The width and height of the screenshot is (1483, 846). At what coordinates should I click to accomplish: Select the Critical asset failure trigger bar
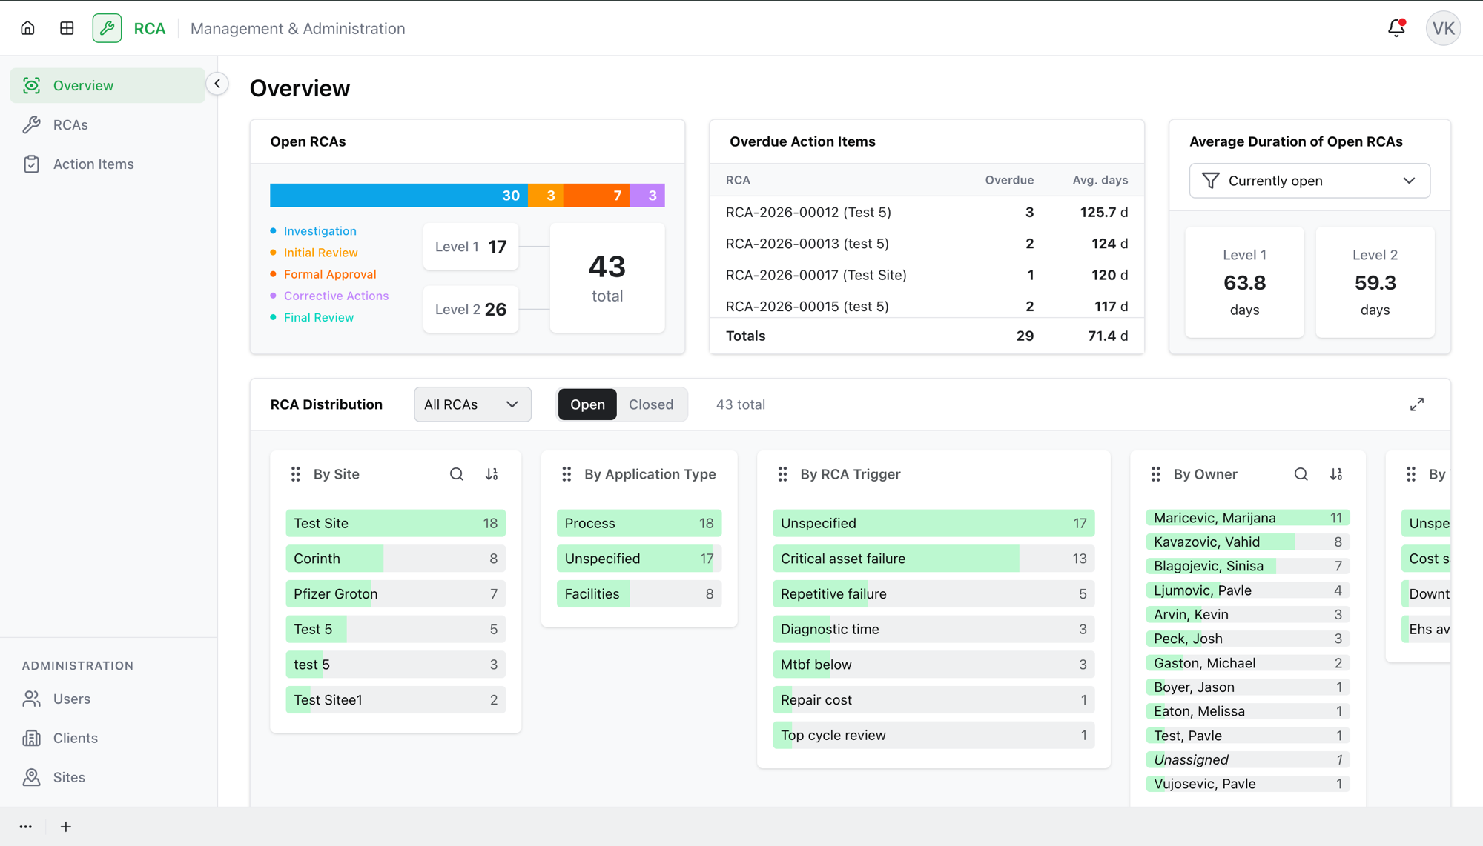[933, 559]
